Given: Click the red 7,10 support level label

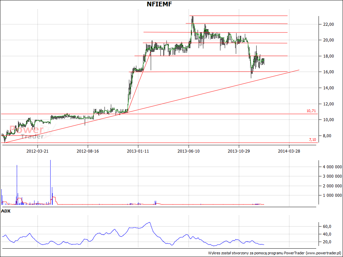Looking at the screenshot, I should [x=313, y=140].
